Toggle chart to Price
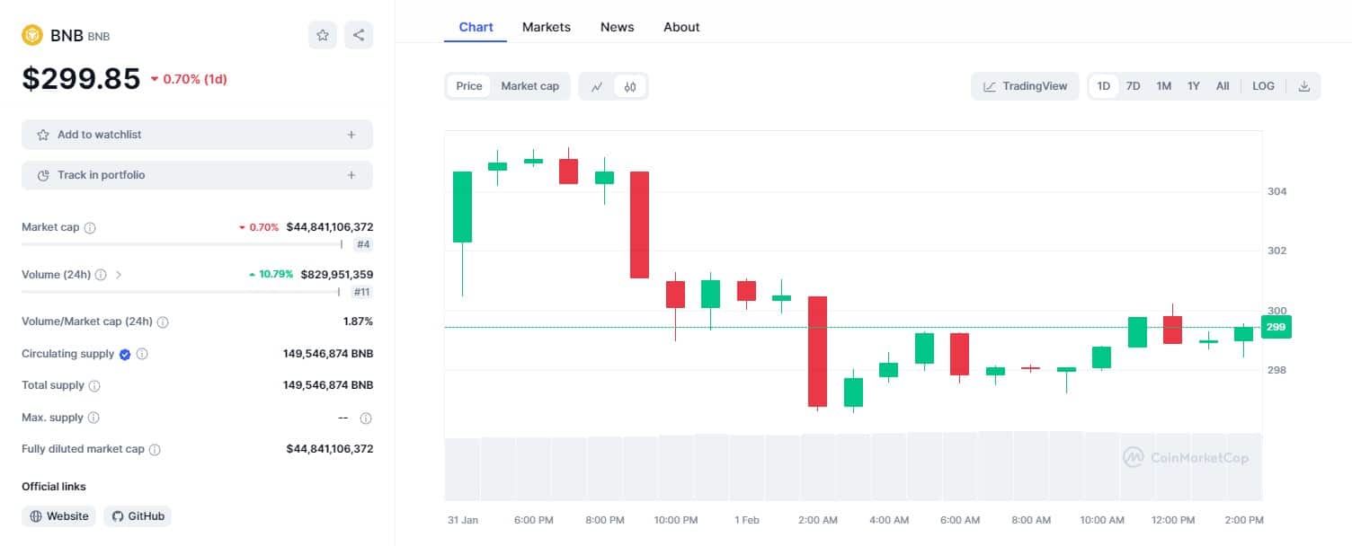 click(469, 86)
